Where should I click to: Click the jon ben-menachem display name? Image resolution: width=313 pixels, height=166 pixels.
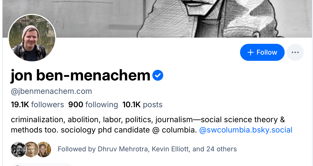[80, 75]
